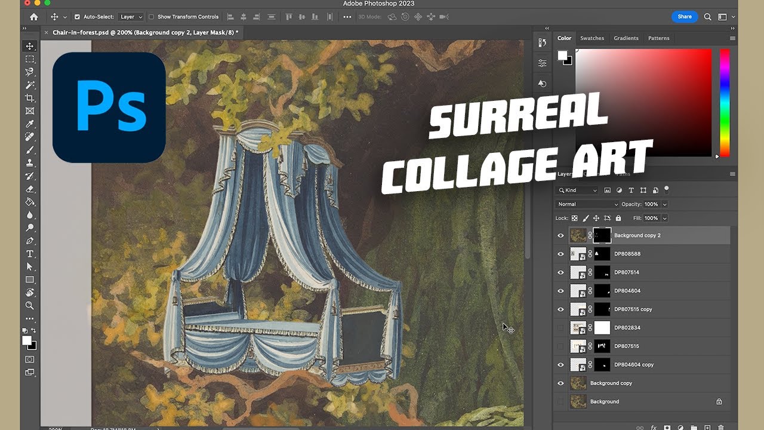Click the align horizontal centers icon

245,17
